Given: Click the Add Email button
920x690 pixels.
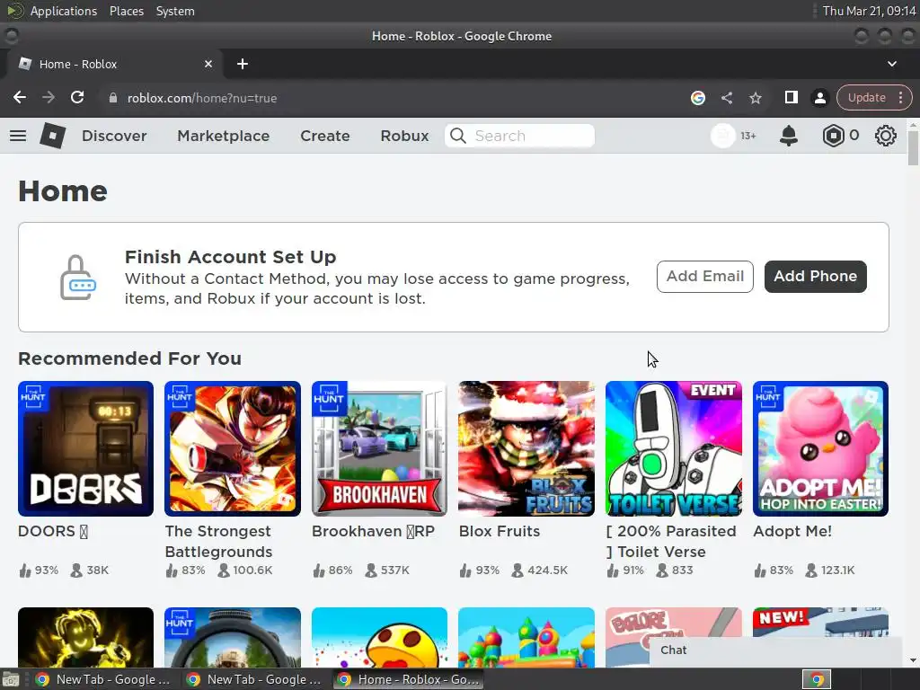Looking at the screenshot, I should [704, 277].
